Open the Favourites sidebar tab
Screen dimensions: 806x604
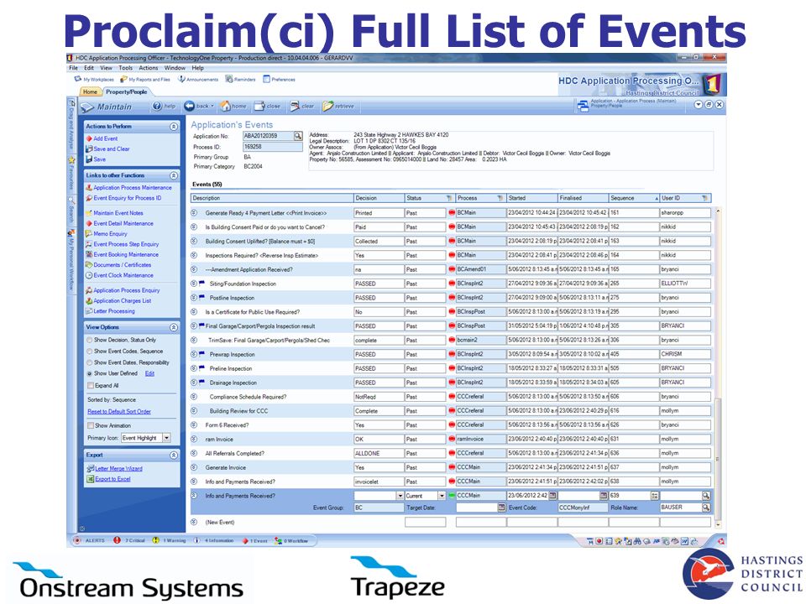(71, 172)
